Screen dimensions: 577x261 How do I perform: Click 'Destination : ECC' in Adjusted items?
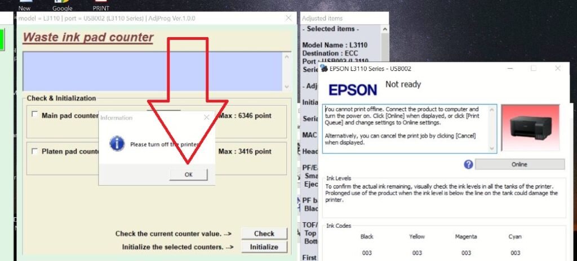pyautogui.click(x=330, y=53)
